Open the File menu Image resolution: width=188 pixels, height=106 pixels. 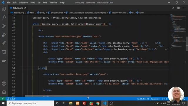tap(9, 3)
